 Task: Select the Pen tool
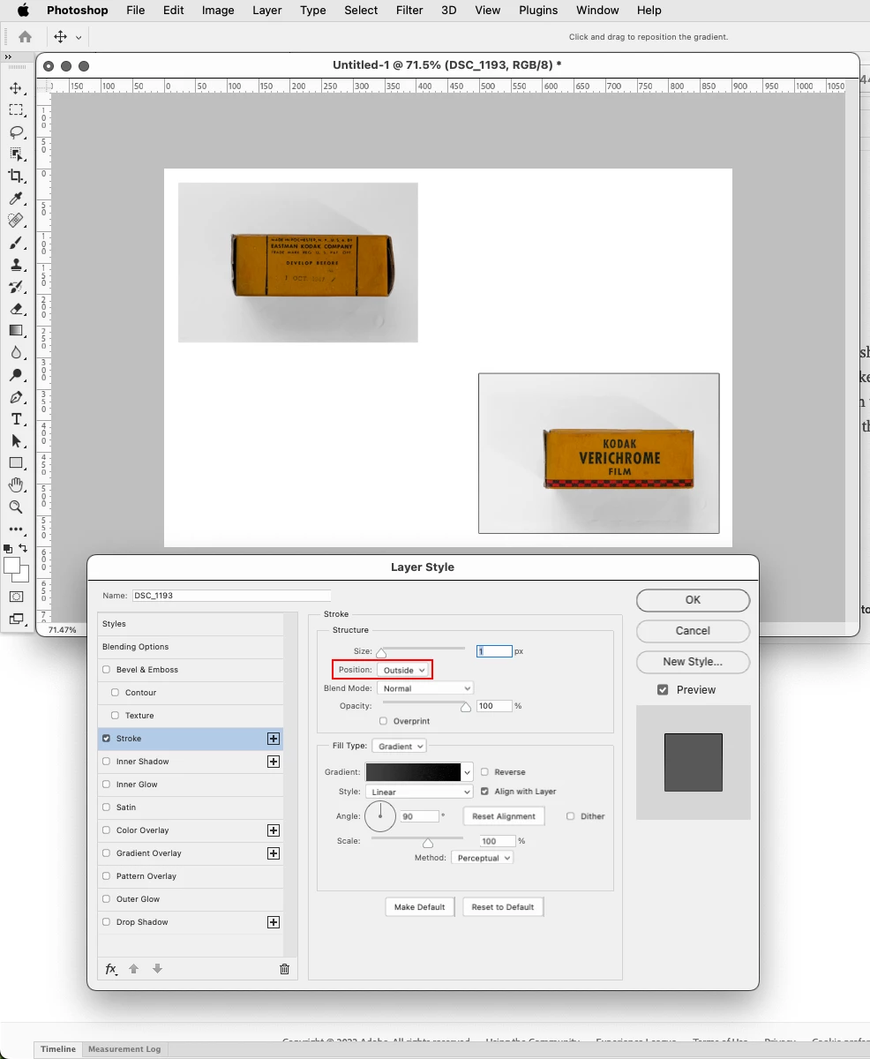pyautogui.click(x=16, y=397)
